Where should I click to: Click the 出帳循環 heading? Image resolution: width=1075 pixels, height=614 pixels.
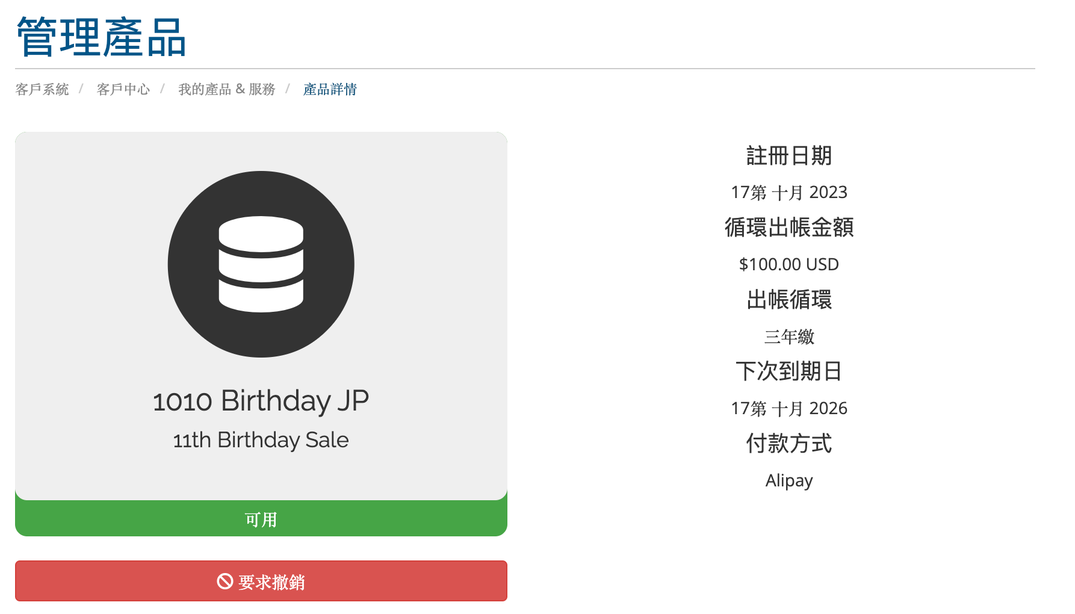[x=789, y=300]
